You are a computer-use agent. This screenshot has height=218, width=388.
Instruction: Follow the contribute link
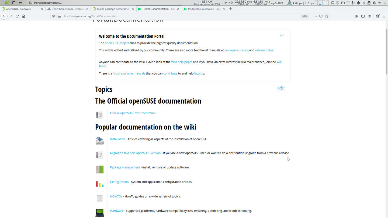[170, 73]
